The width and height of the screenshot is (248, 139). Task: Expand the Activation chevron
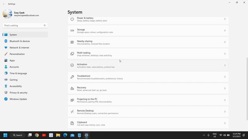coord(225,65)
